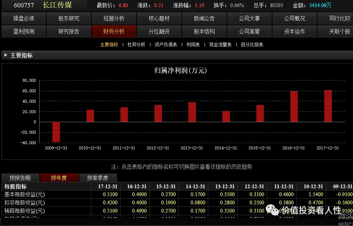Viewport: 353px width, 226px height.
Task: Click the 2010-12-31 profit bar
Action: (x=90, y=116)
